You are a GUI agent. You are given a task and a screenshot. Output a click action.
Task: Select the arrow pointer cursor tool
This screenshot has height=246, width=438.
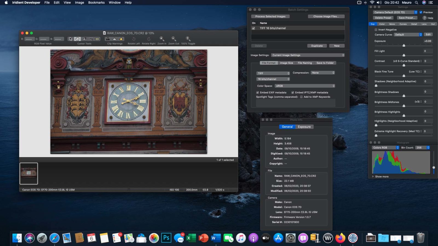click(x=71, y=39)
